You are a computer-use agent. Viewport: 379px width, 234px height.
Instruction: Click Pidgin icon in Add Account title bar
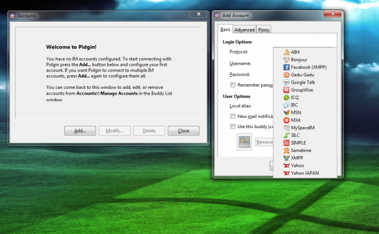tap(217, 15)
